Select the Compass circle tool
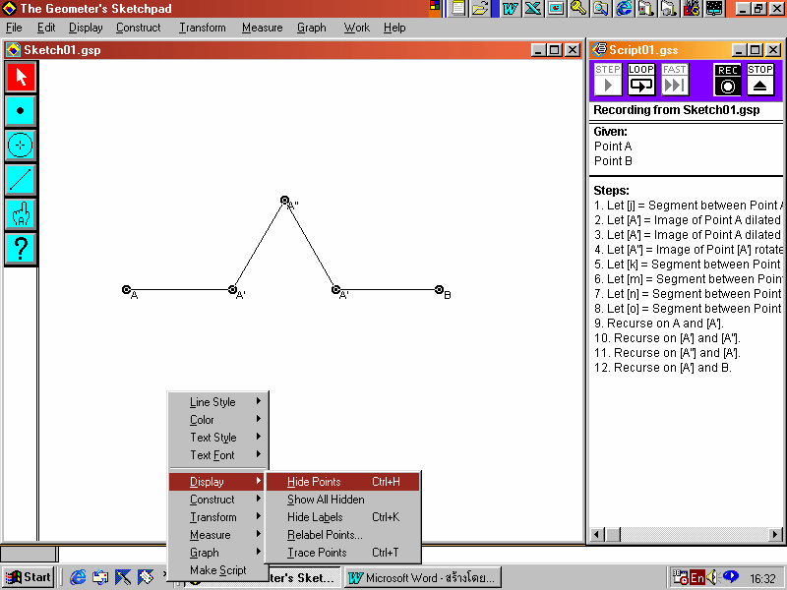This screenshot has width=787, height=590. 21,146
